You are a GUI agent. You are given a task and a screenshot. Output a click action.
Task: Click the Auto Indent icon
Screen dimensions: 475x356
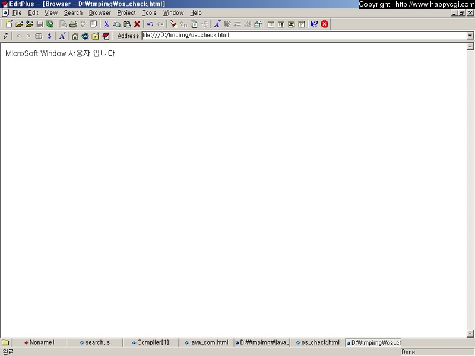tap(237, 24)
